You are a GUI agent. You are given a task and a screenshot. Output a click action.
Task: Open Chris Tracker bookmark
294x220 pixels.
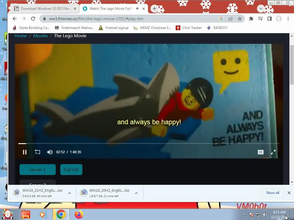click(x=189, y=28)
